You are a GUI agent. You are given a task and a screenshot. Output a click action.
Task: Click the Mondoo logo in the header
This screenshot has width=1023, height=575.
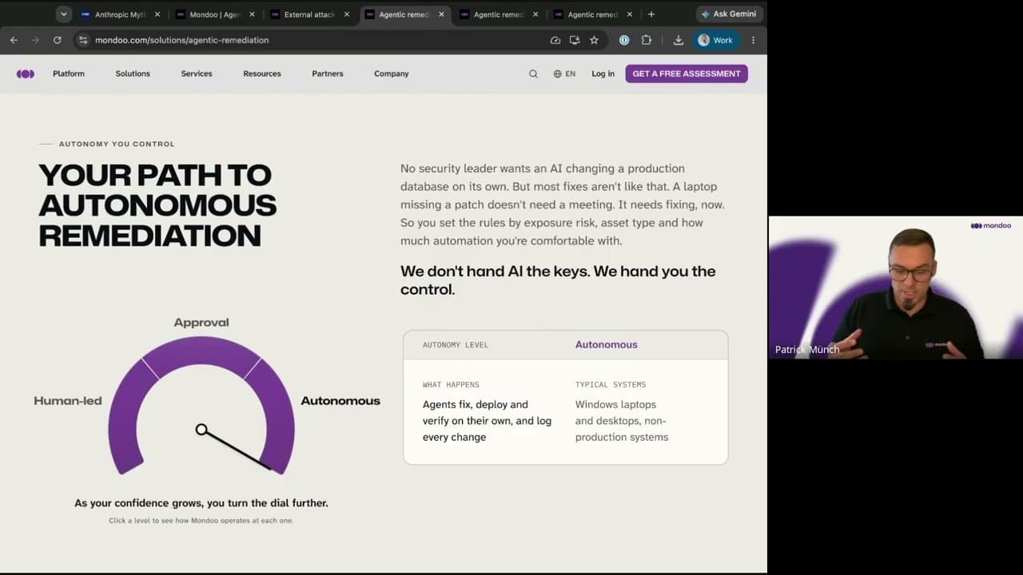(26, 73)
